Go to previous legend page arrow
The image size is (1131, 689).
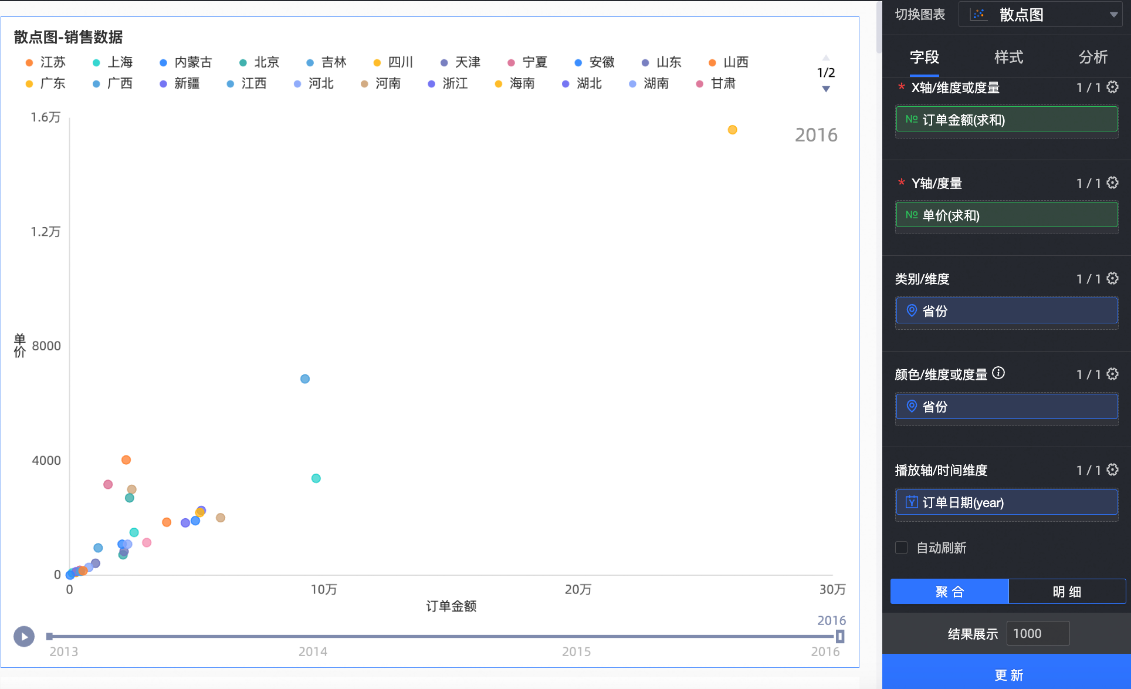(x=826, y=58)
